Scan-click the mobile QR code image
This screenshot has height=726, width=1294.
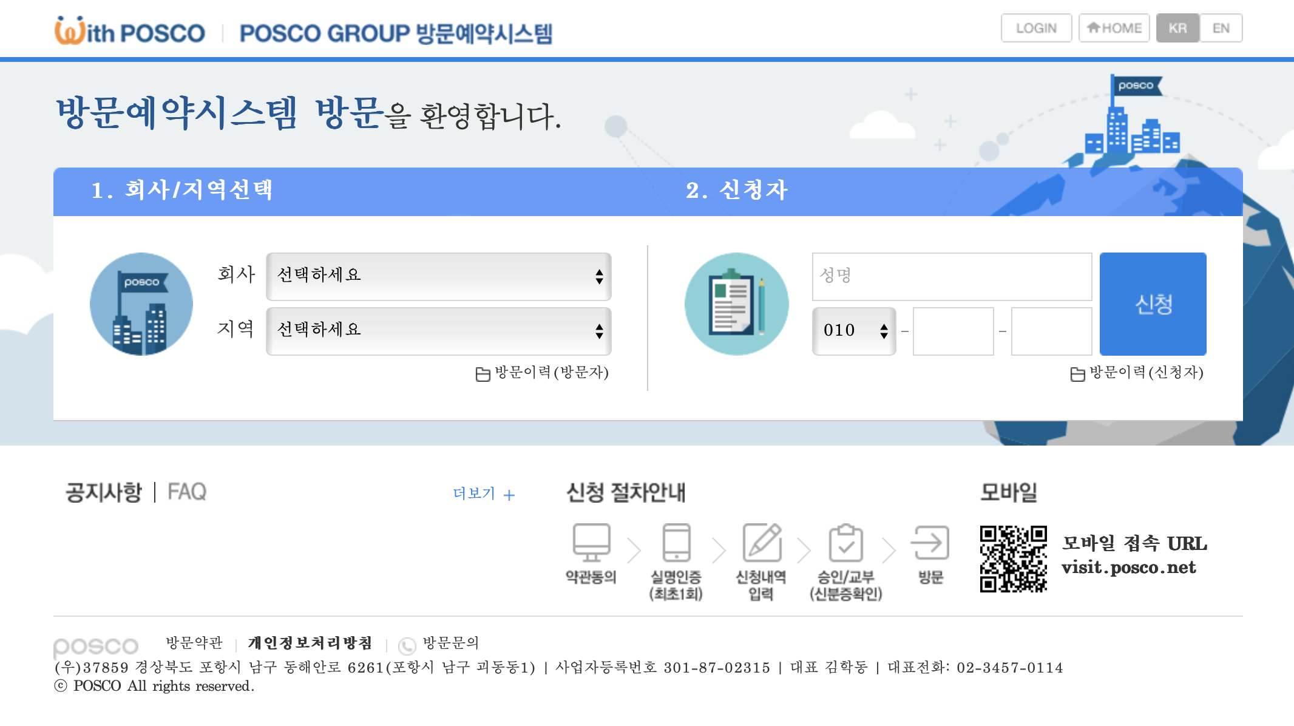point(1014,560)
